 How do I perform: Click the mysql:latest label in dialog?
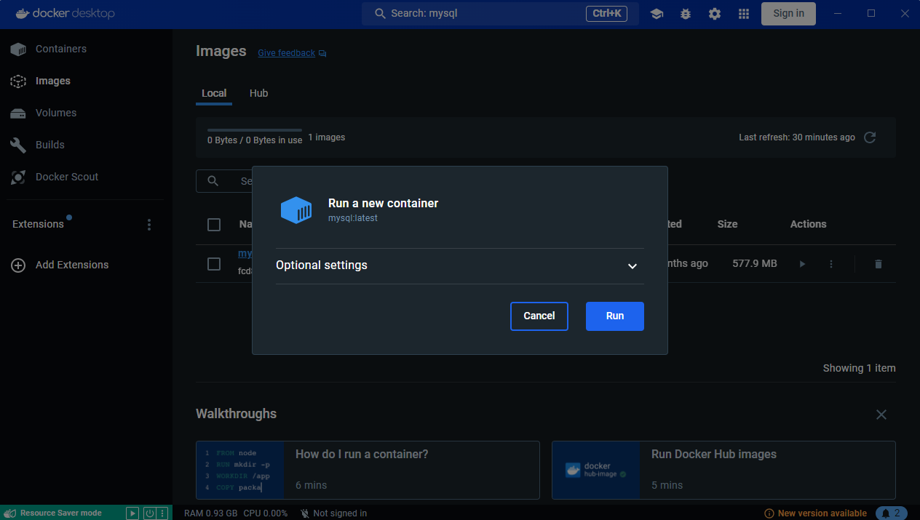353,218
